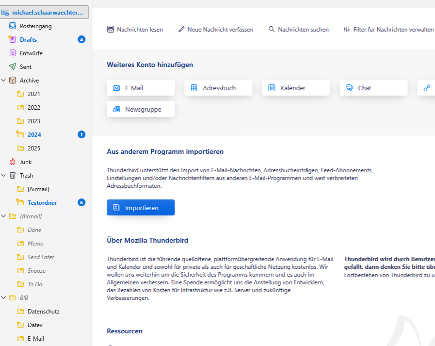Open the Testordner folder with 6 unread
This screenshot has width=435, height=346.
[x=42, y=203]
